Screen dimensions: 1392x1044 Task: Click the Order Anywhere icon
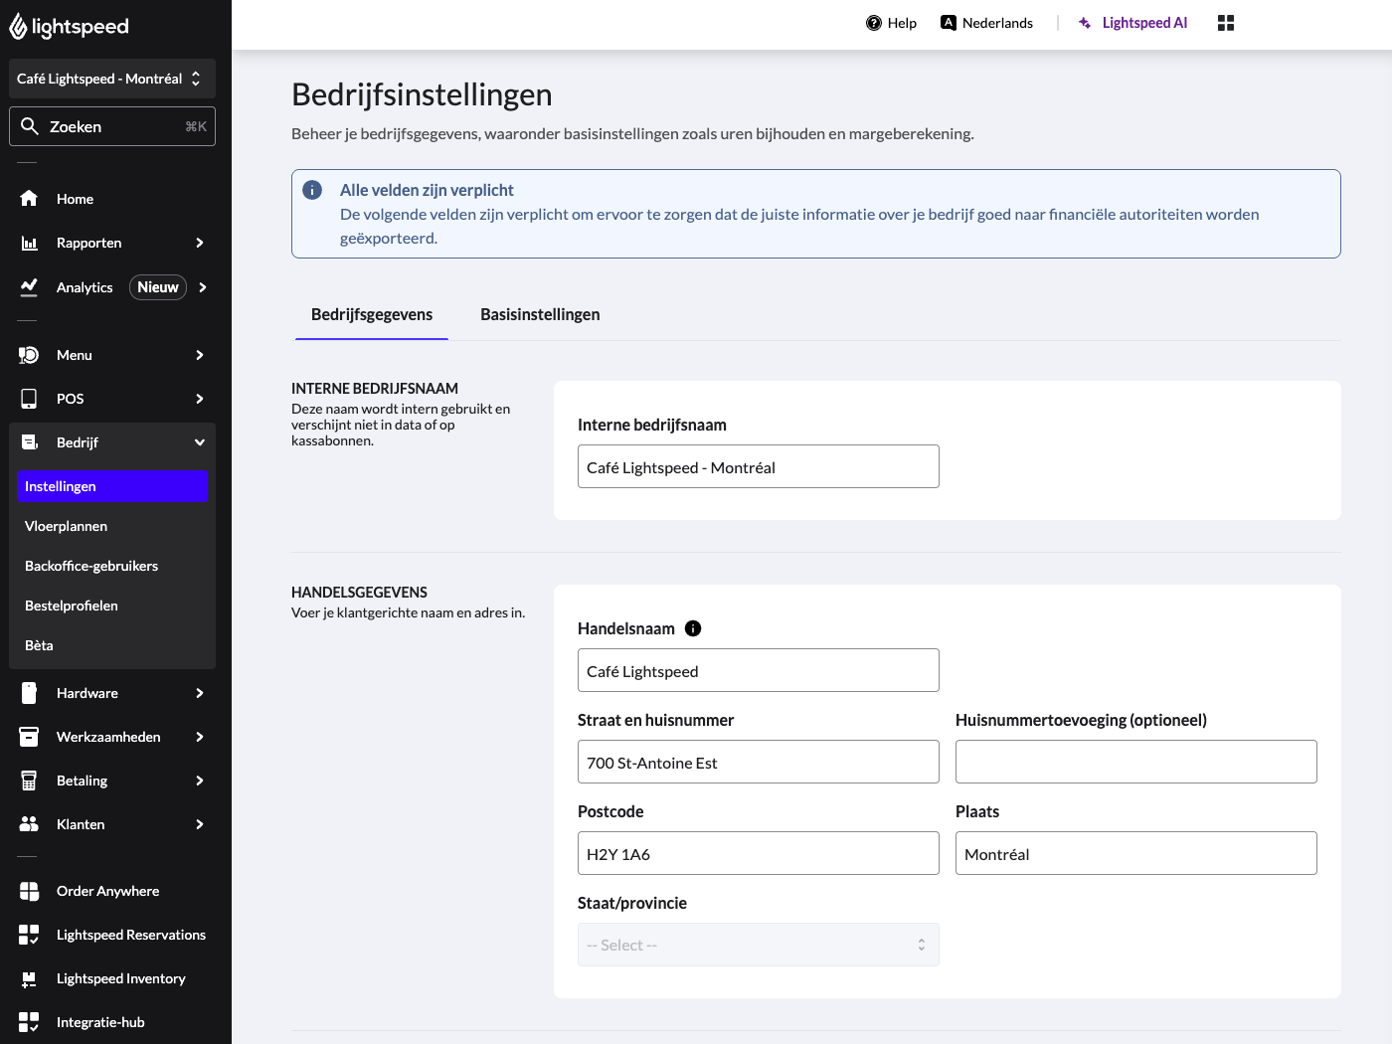[29, 891]
